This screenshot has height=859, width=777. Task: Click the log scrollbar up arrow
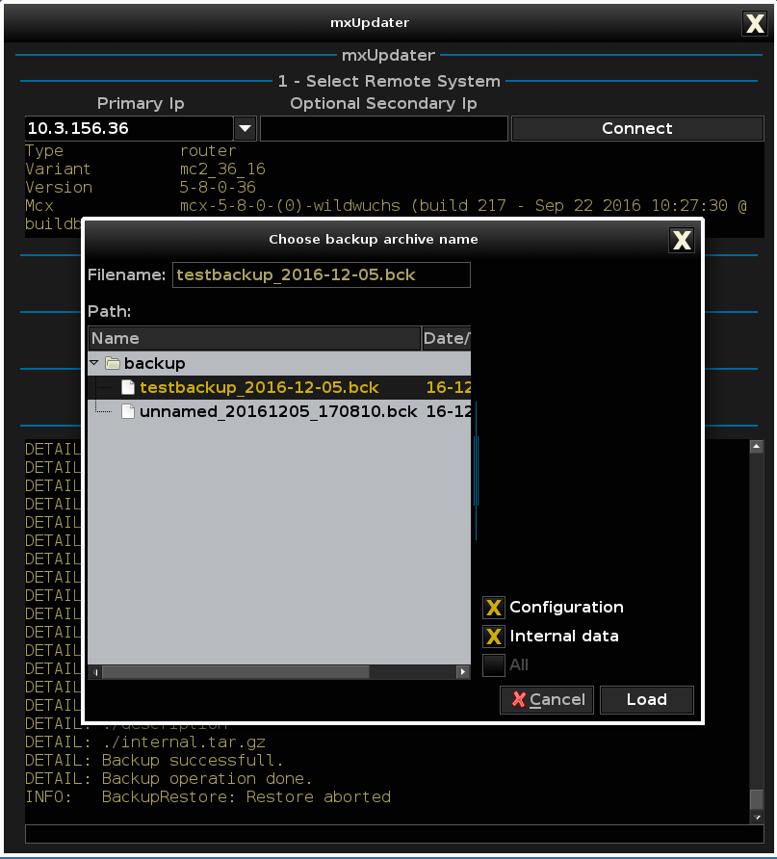[x=757, y=447]
